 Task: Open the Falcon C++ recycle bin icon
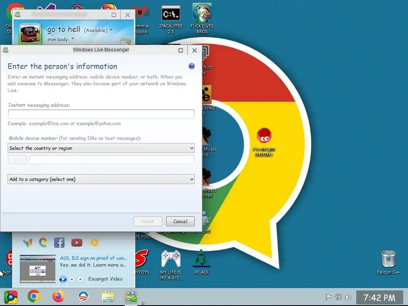tap(388, 262)
